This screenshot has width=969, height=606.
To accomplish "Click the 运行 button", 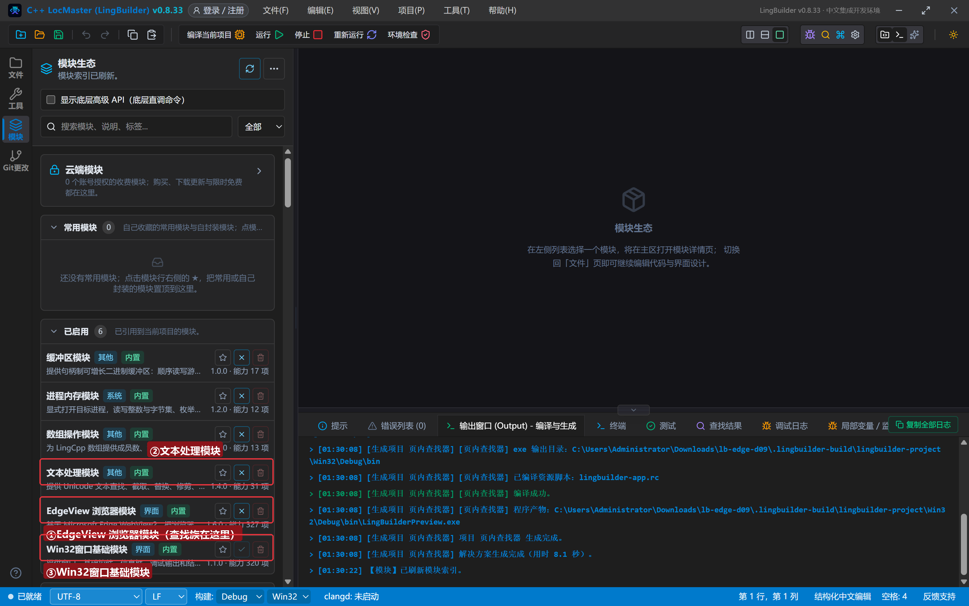I will coord(270,35).
